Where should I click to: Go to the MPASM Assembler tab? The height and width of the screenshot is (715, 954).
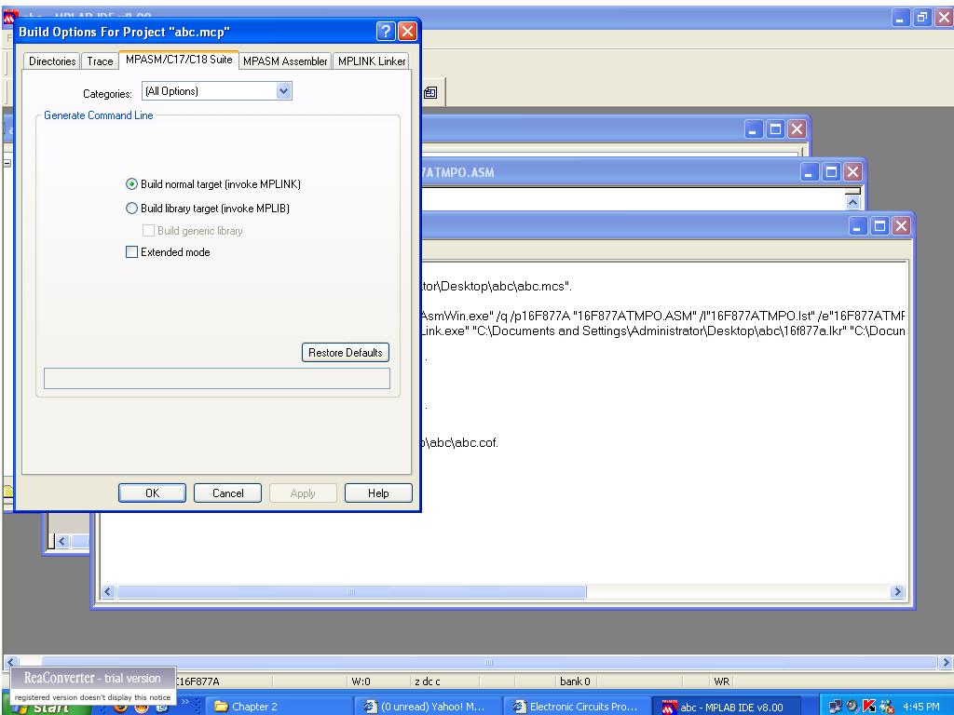click(x=285, y=61)
